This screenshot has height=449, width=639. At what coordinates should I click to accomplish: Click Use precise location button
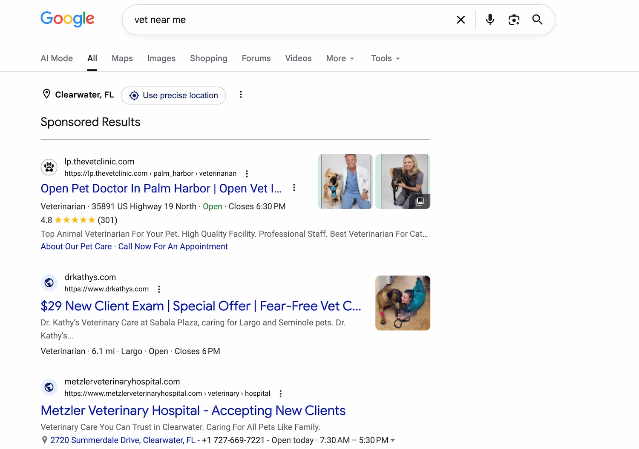click(x=173, y=95)
